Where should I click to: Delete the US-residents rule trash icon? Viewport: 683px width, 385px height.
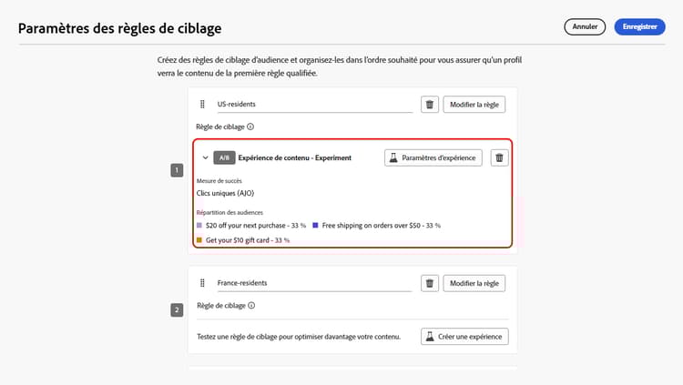click(x=430, y=105)
